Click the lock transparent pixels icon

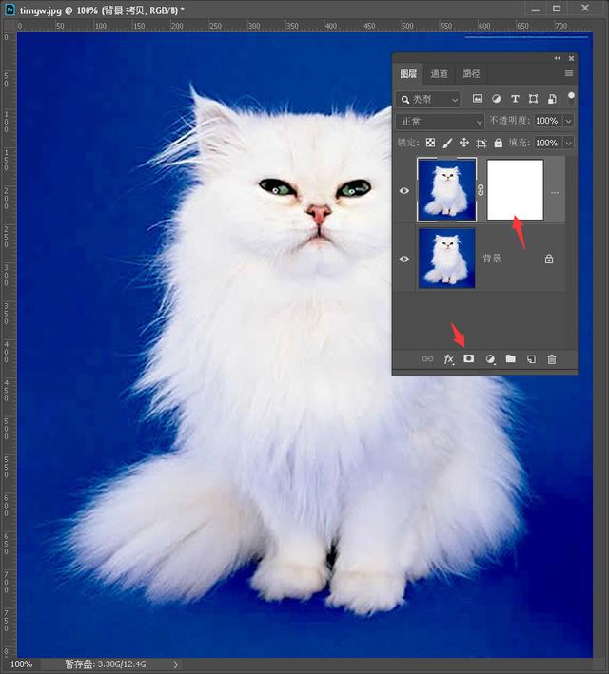click(430, 143)
